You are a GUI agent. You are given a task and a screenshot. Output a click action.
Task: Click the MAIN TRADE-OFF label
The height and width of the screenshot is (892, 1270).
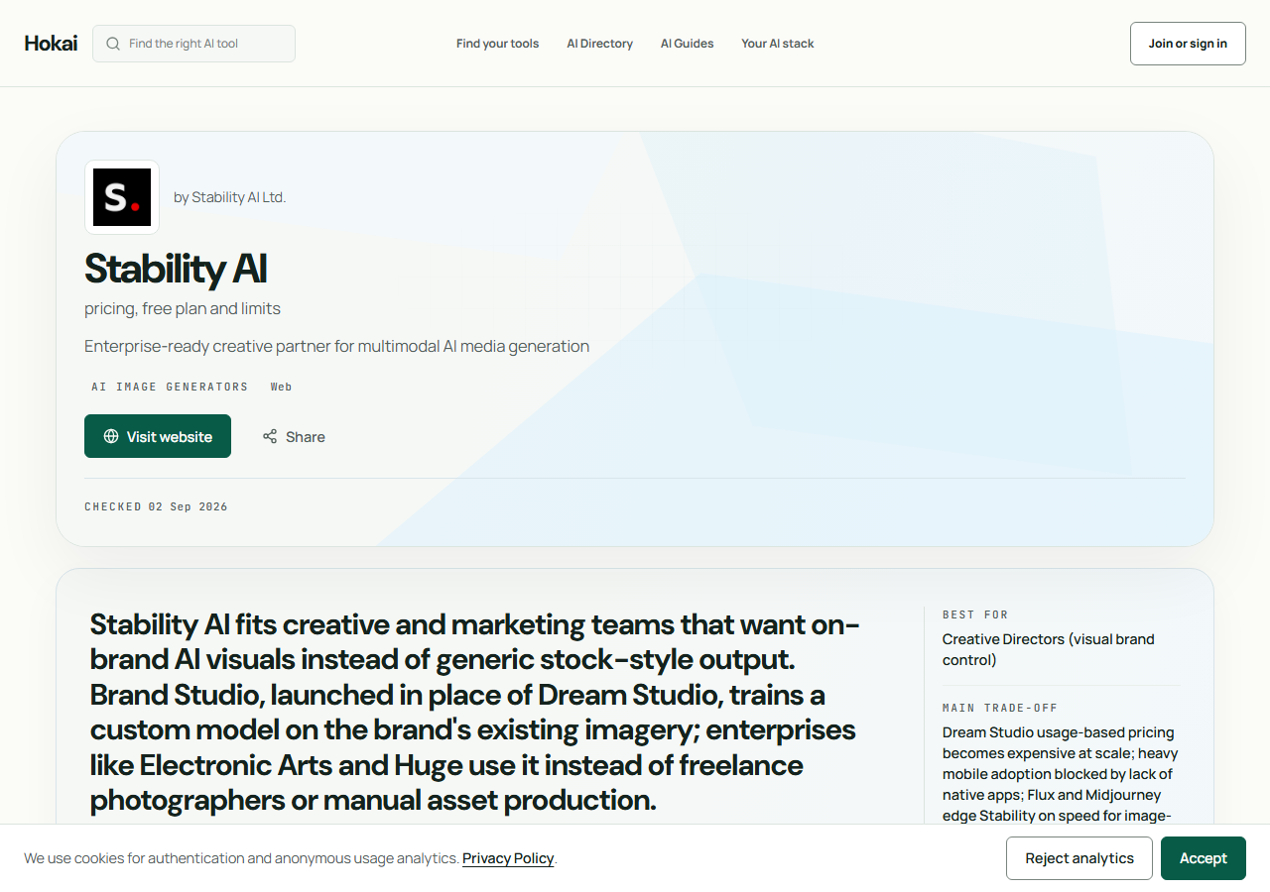1000,708
